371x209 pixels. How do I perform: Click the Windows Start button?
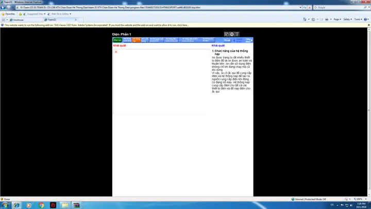point(5,205)
